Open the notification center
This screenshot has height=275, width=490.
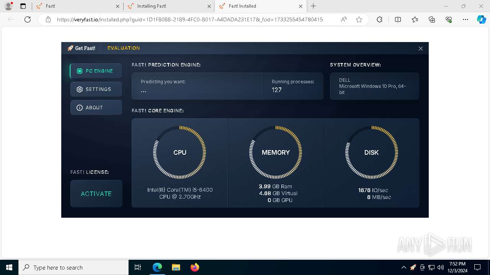477,267
